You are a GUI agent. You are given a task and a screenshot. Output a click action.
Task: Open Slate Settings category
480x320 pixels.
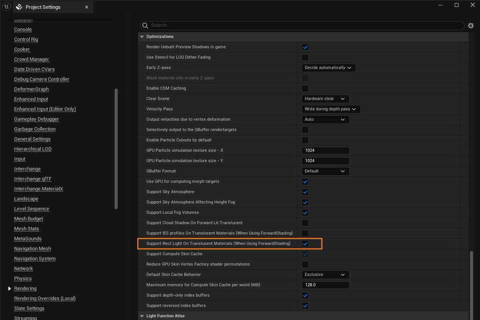(29, 308)
